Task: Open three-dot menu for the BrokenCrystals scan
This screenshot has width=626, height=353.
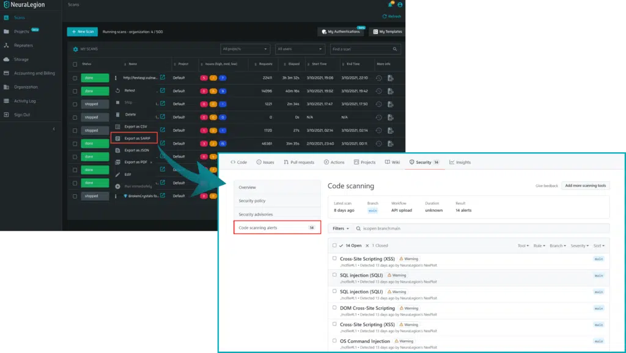Action: click(x=116, y=196)
